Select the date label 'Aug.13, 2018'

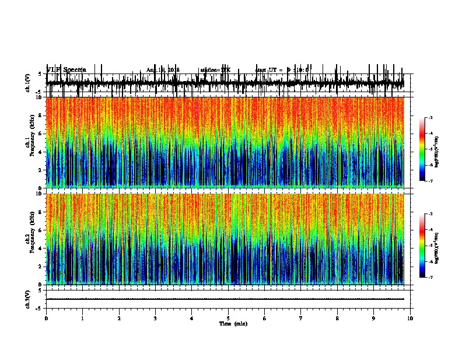point(163,70)
